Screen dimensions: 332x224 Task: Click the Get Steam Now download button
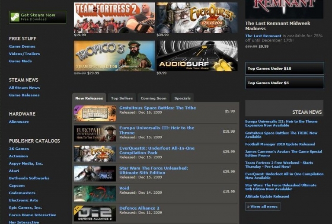(38, 17)
